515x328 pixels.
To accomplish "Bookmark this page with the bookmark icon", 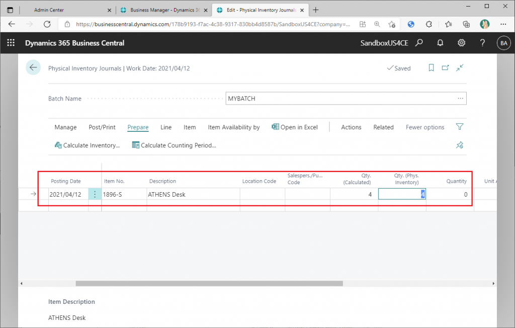I will tap(431, 68).
